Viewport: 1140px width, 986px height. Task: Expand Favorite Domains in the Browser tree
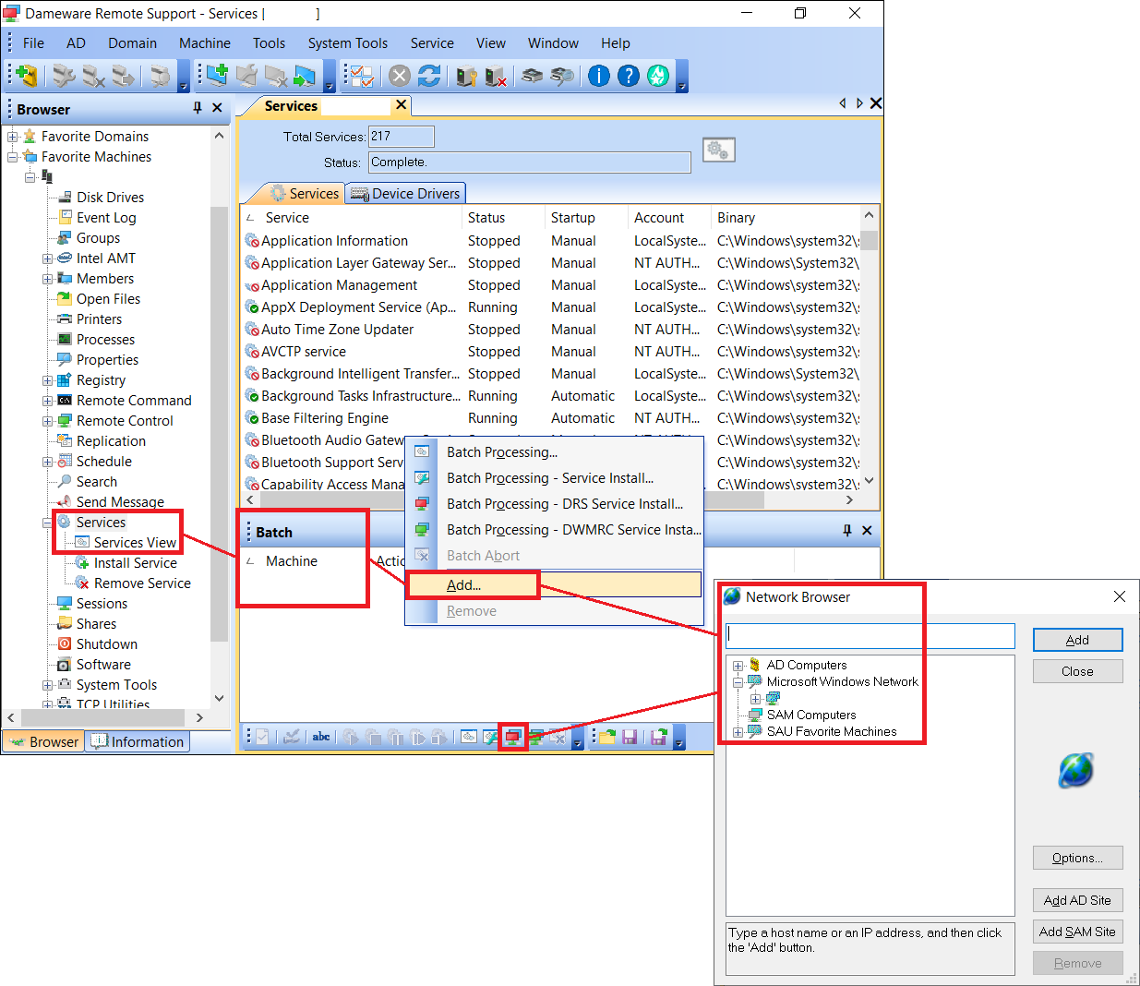click(x=12, y=136)
